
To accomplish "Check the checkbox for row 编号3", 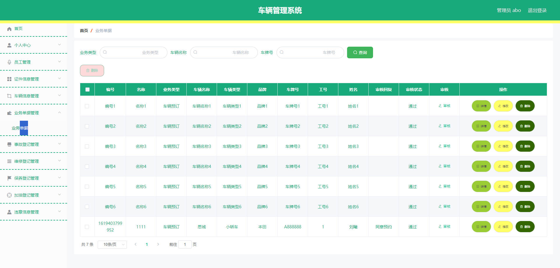I will click(x=87, y=146).
